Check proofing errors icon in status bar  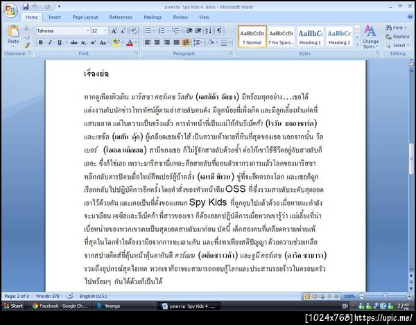tap(70, 296)
